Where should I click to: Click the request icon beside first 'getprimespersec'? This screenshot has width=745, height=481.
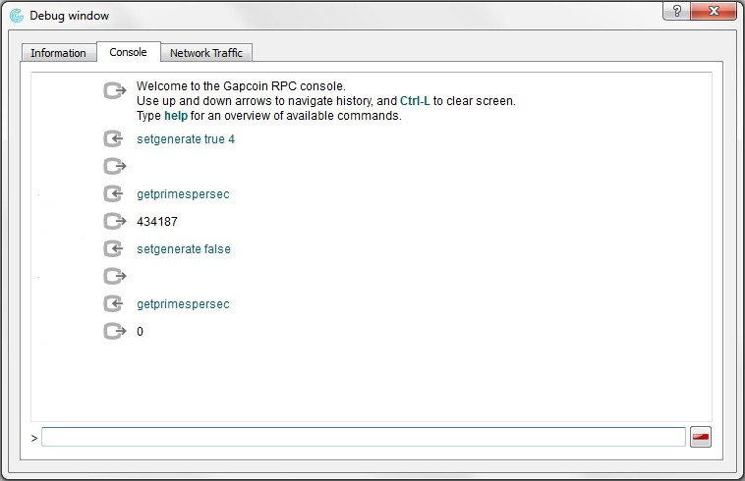(x=114, y=193)
